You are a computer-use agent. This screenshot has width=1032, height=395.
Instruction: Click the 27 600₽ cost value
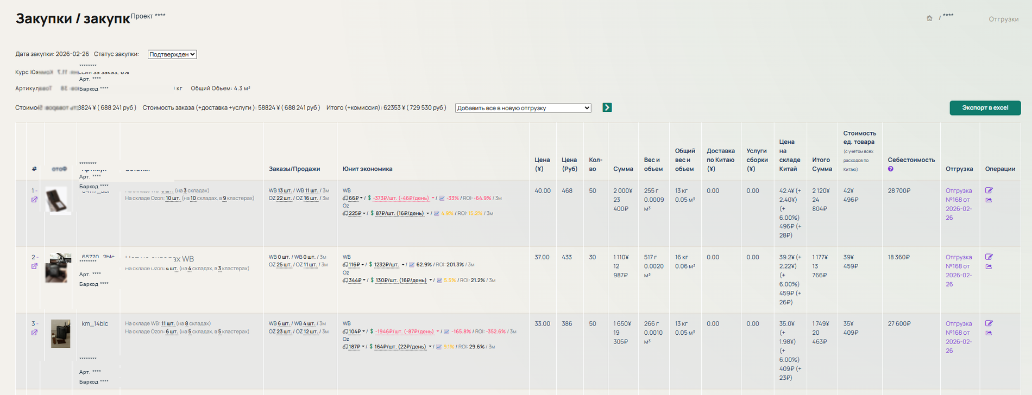[x=899, y=324]
